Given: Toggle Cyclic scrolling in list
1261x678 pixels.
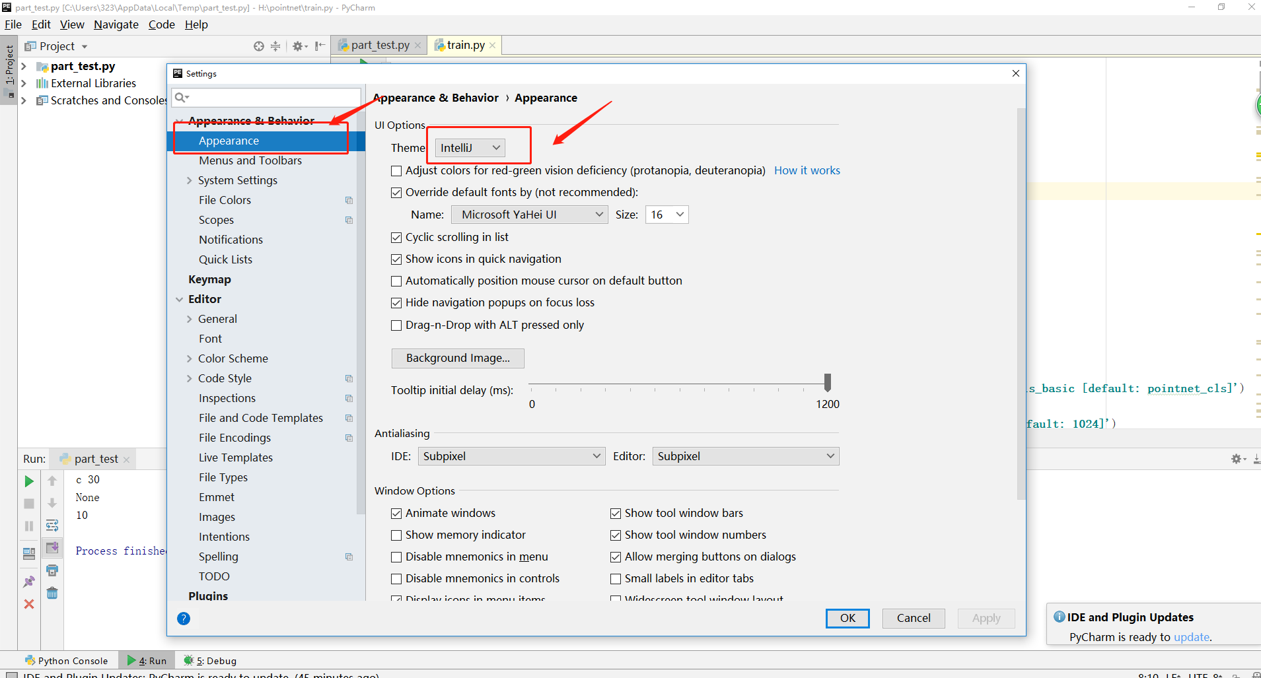Looking at the screenshot, I should pyautogui.click(x=396, y=238).
